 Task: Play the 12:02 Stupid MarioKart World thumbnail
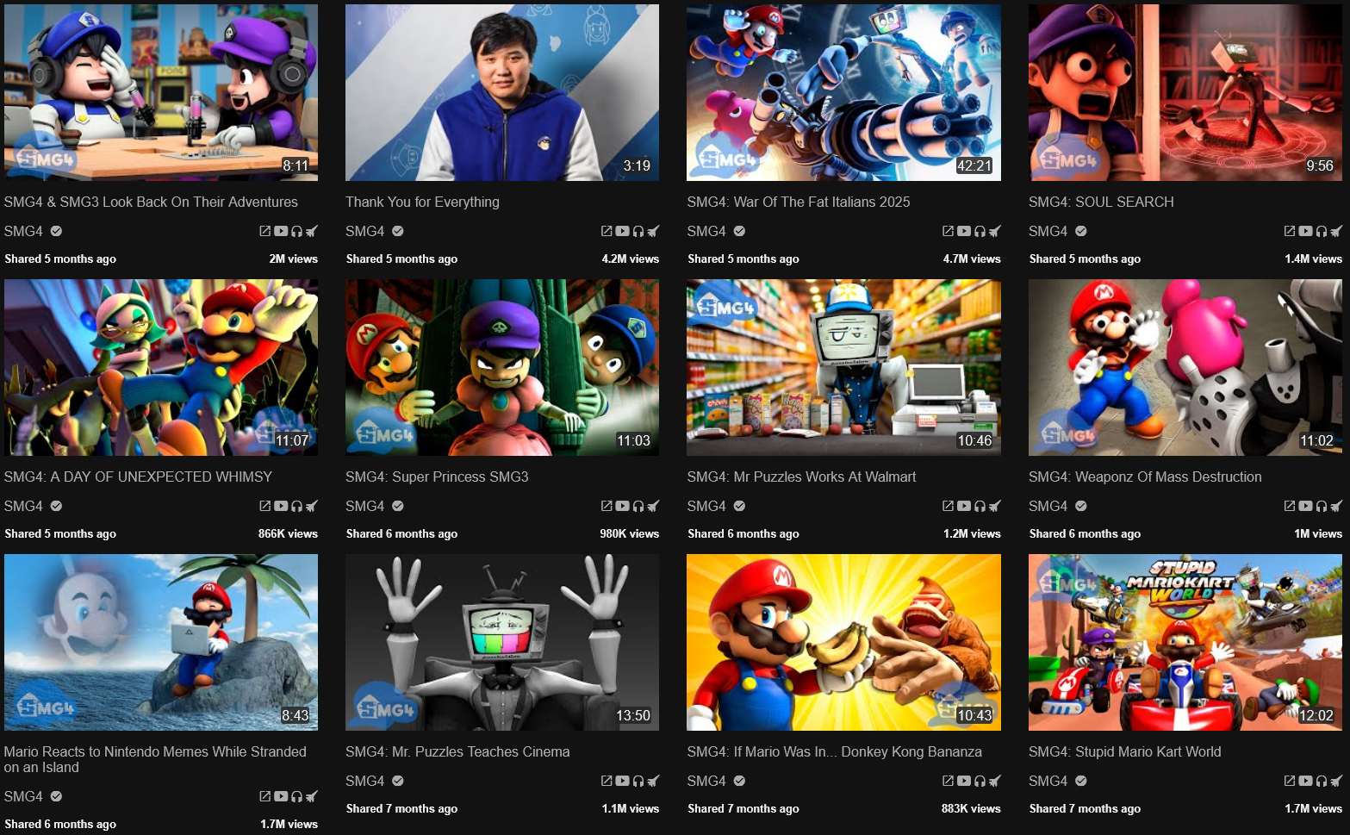1185,642
